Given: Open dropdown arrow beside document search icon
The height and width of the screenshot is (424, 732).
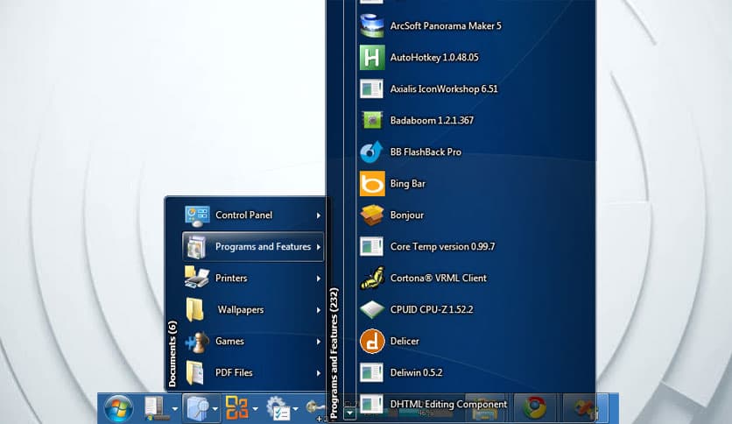Looking at the screenshot, I should (215, 409).
